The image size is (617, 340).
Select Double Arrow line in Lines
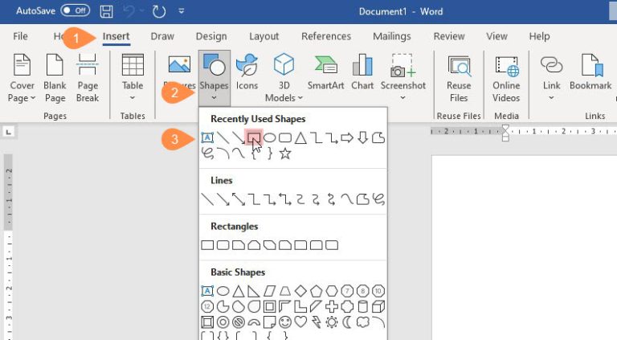239,199
